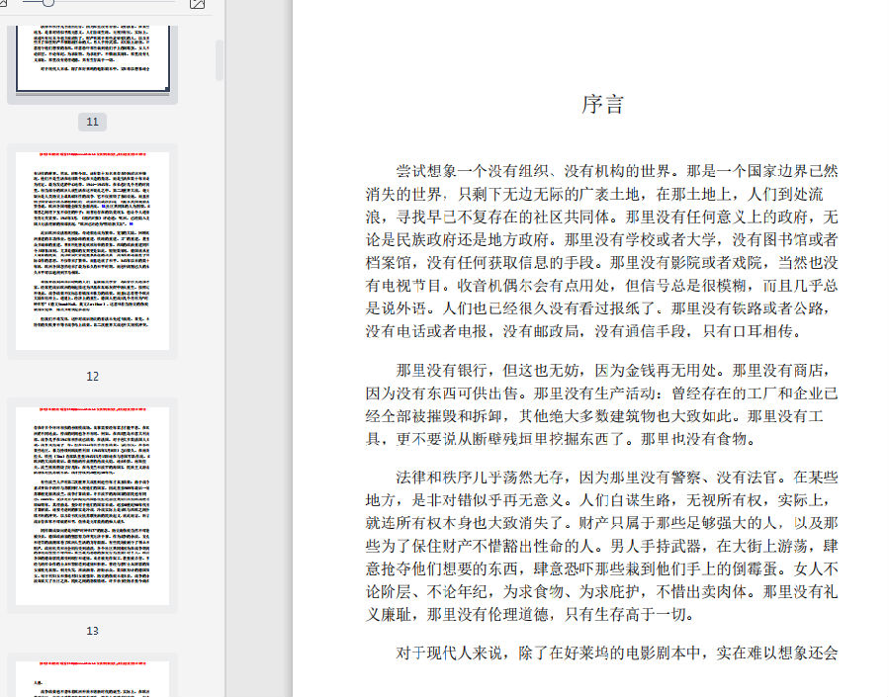890x697 pixels.
Task: Click the line starting with 对于现代人来说
Action: point(616,653)
